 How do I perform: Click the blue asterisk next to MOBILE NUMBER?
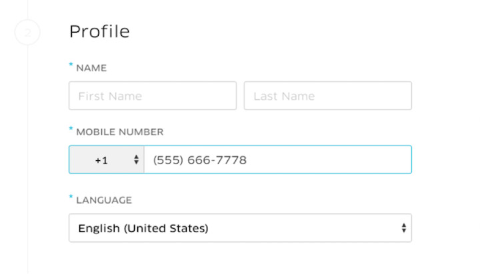(71, 128)
